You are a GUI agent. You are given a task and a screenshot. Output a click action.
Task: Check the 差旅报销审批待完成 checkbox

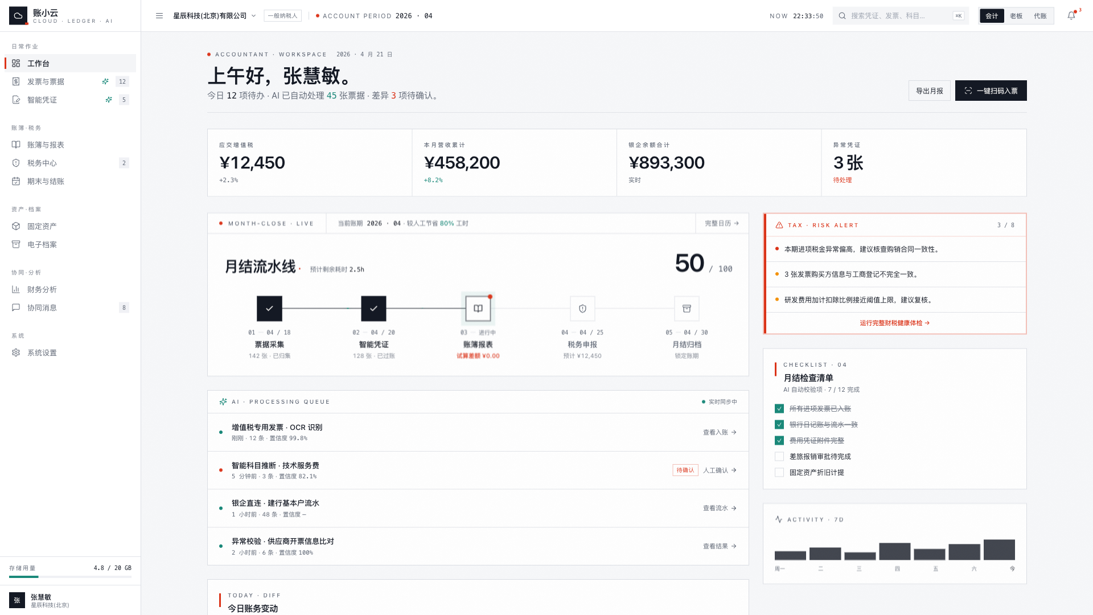point(779,457)
